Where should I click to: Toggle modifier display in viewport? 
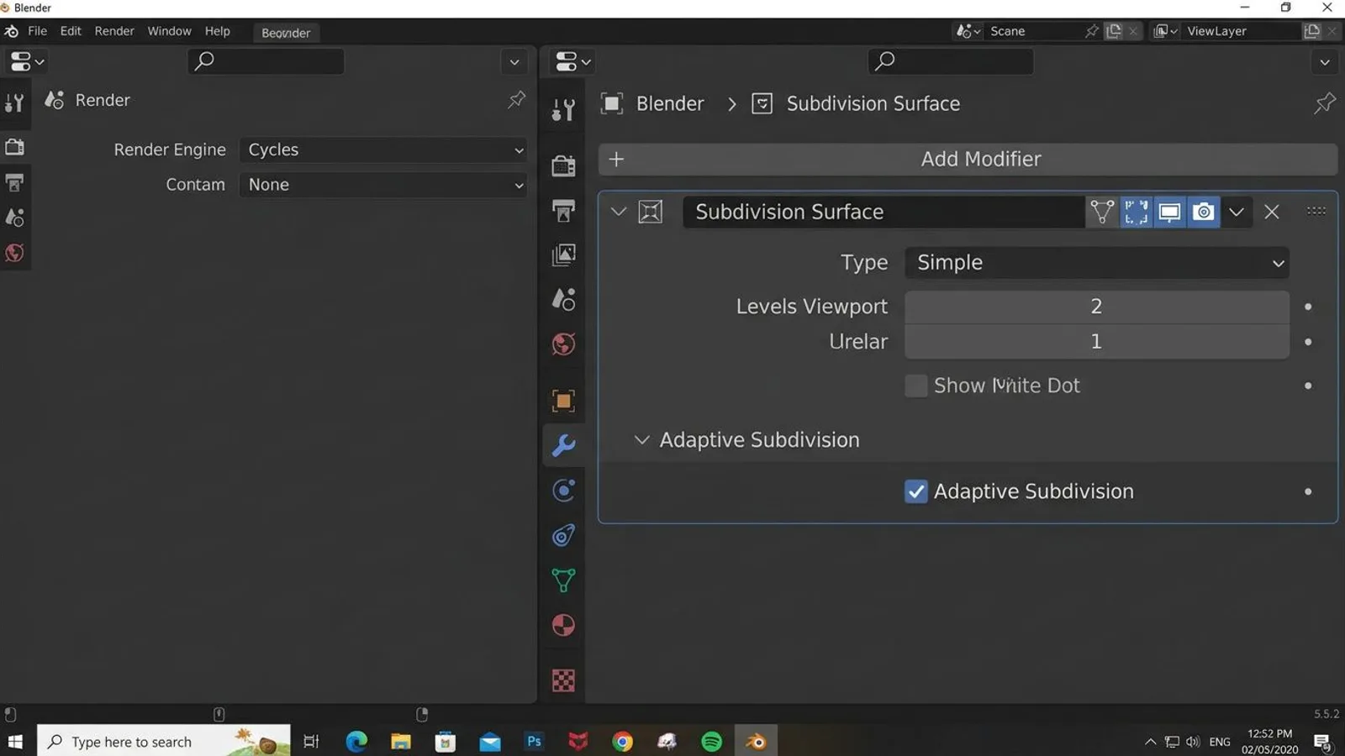(x=1169, y=212)
